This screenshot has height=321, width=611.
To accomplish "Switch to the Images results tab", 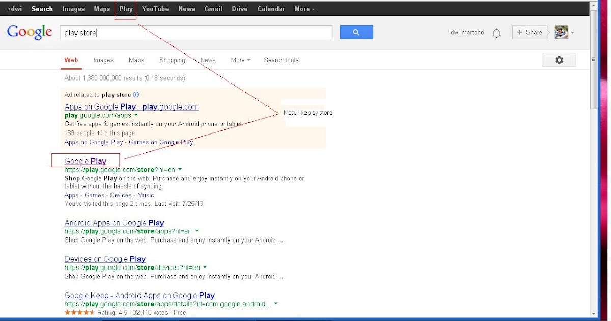I will coord(103,60).
